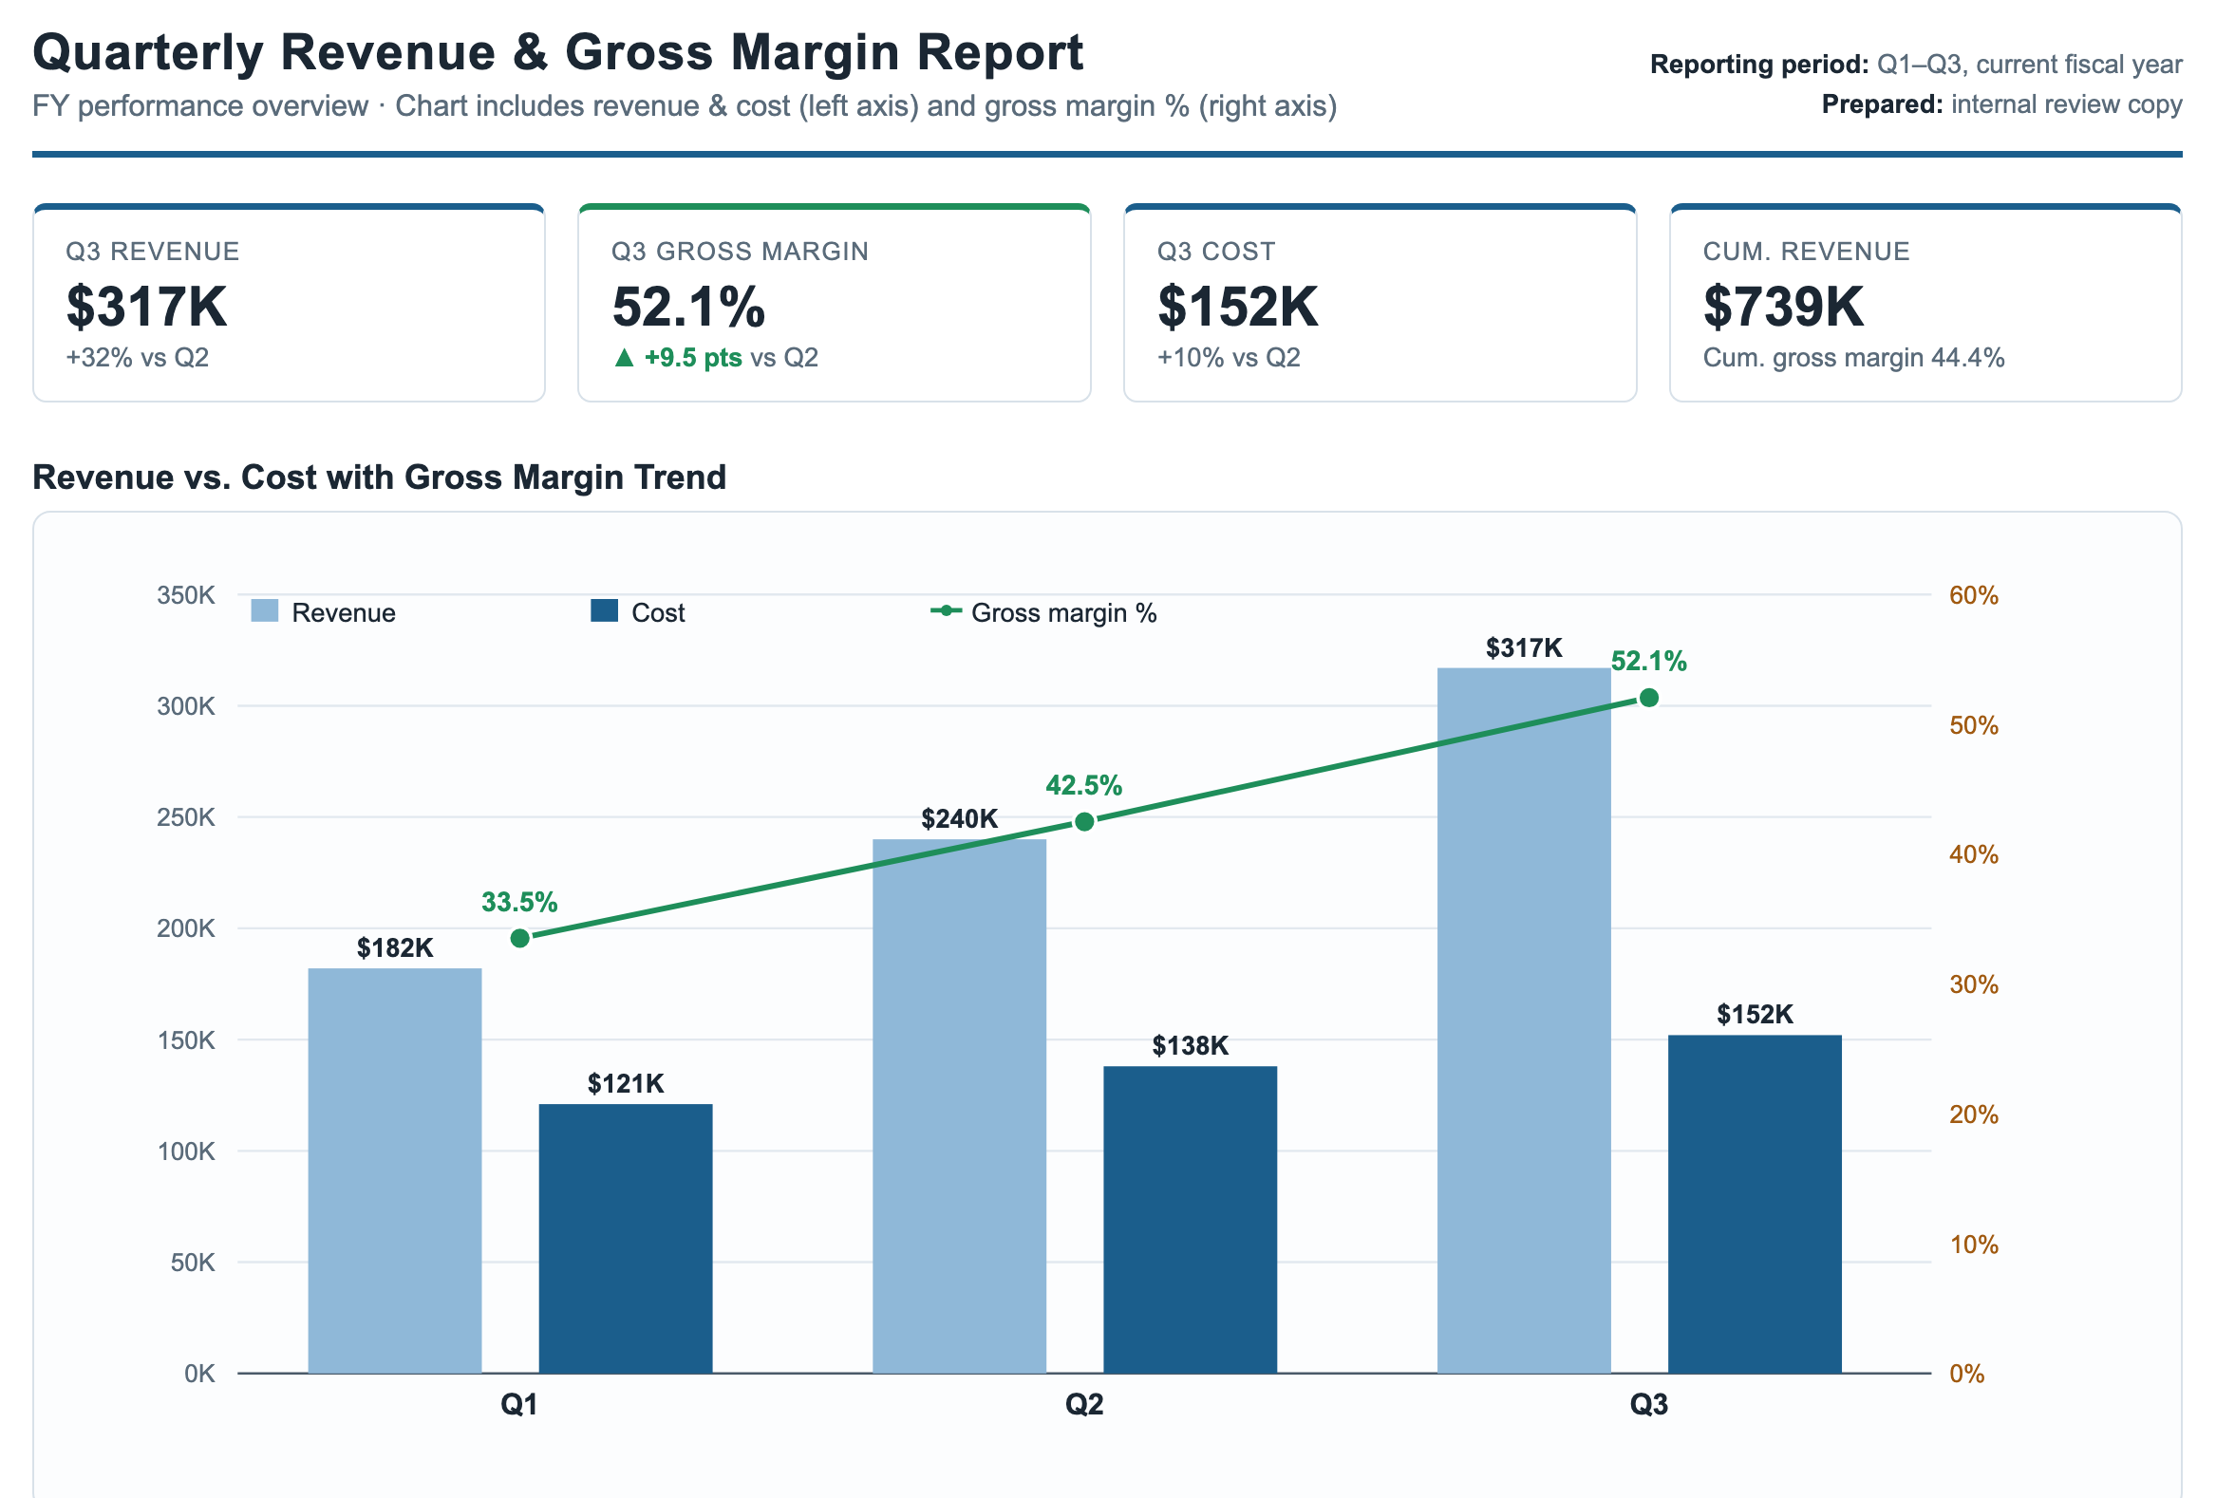Click the Q1 cost bar labeled $121K
This screenshot has width=2216, height=1498.
[x=626, y=1239]
